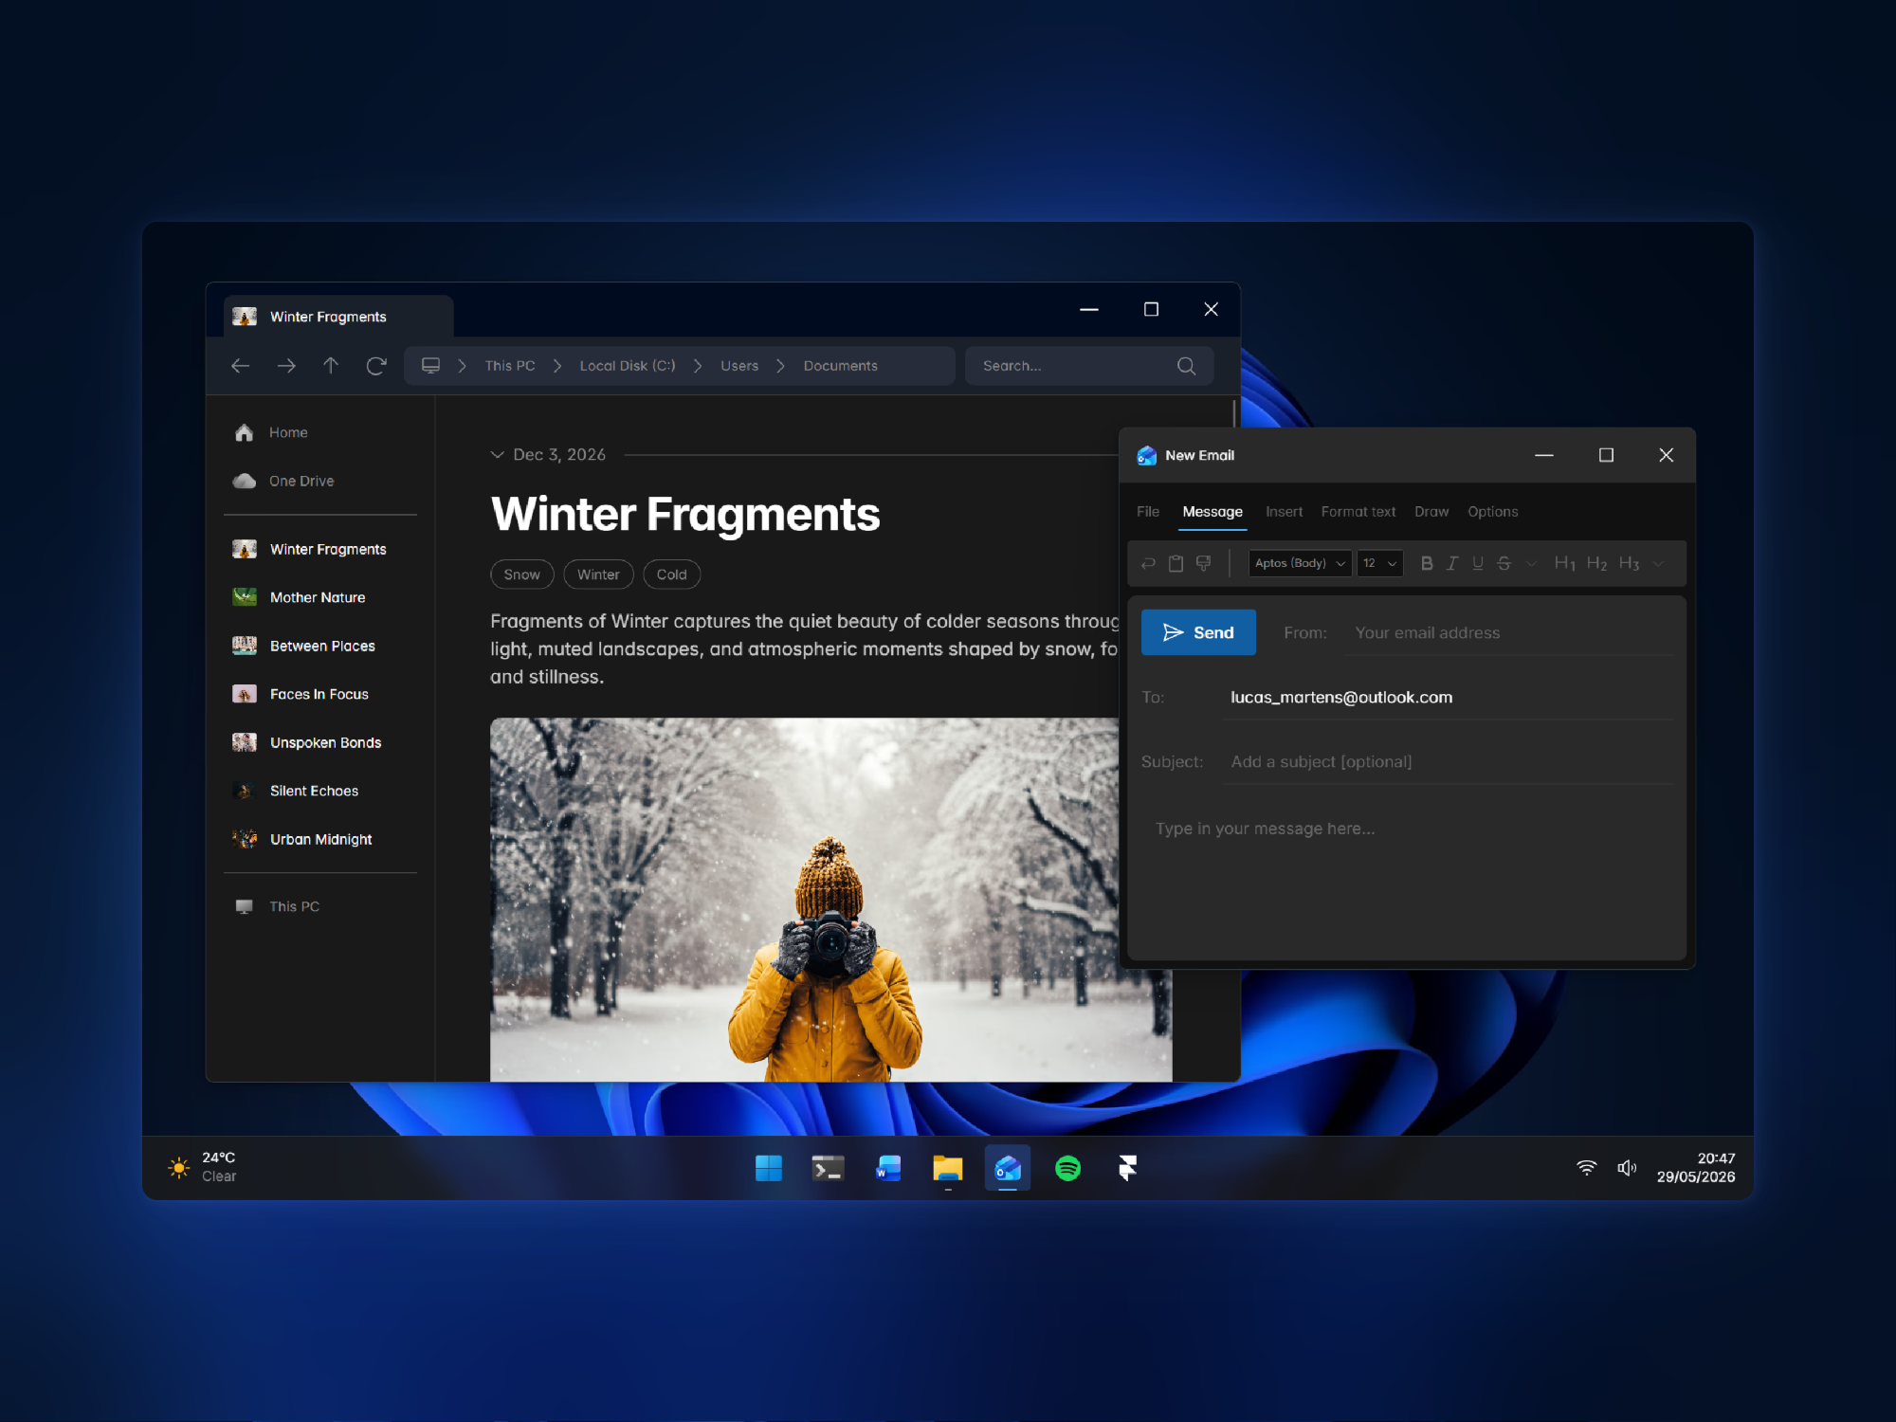Open Spotify from the taskbar
Image resolution: width=1896 pixels, height=1422 pixels.
click(x=1067, y=1168)
